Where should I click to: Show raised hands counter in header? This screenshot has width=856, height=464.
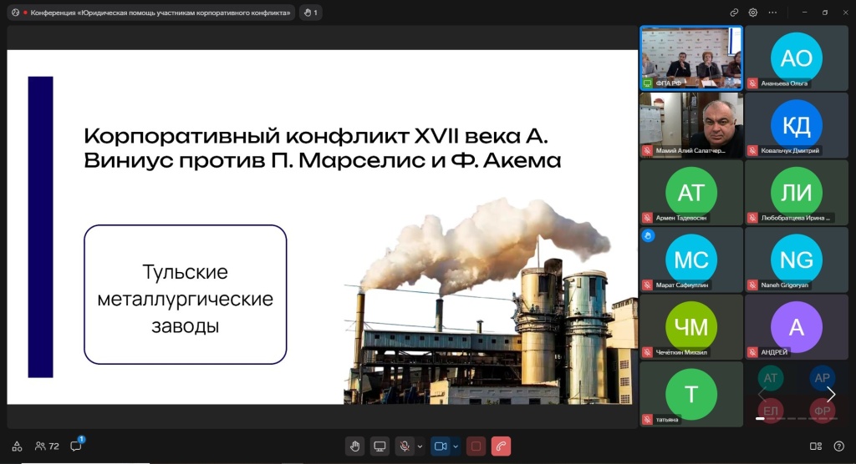(x=310, y=13)
